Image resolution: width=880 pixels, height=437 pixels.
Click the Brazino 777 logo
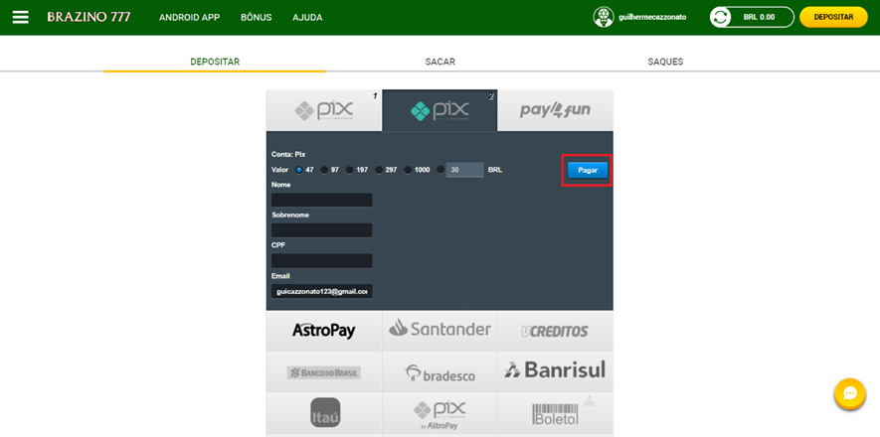tap(88, 17)
